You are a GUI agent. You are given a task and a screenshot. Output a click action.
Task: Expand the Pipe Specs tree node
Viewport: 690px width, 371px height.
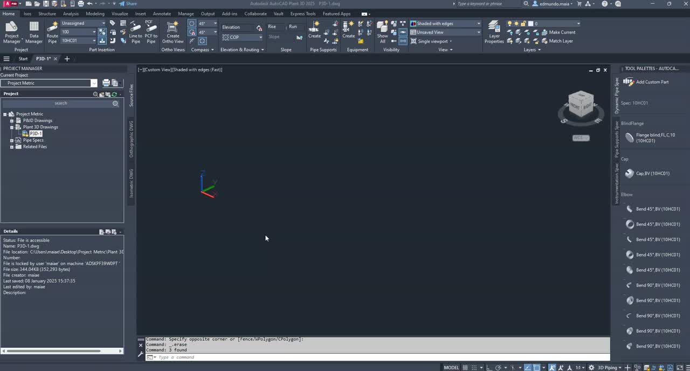click(12, 140)
